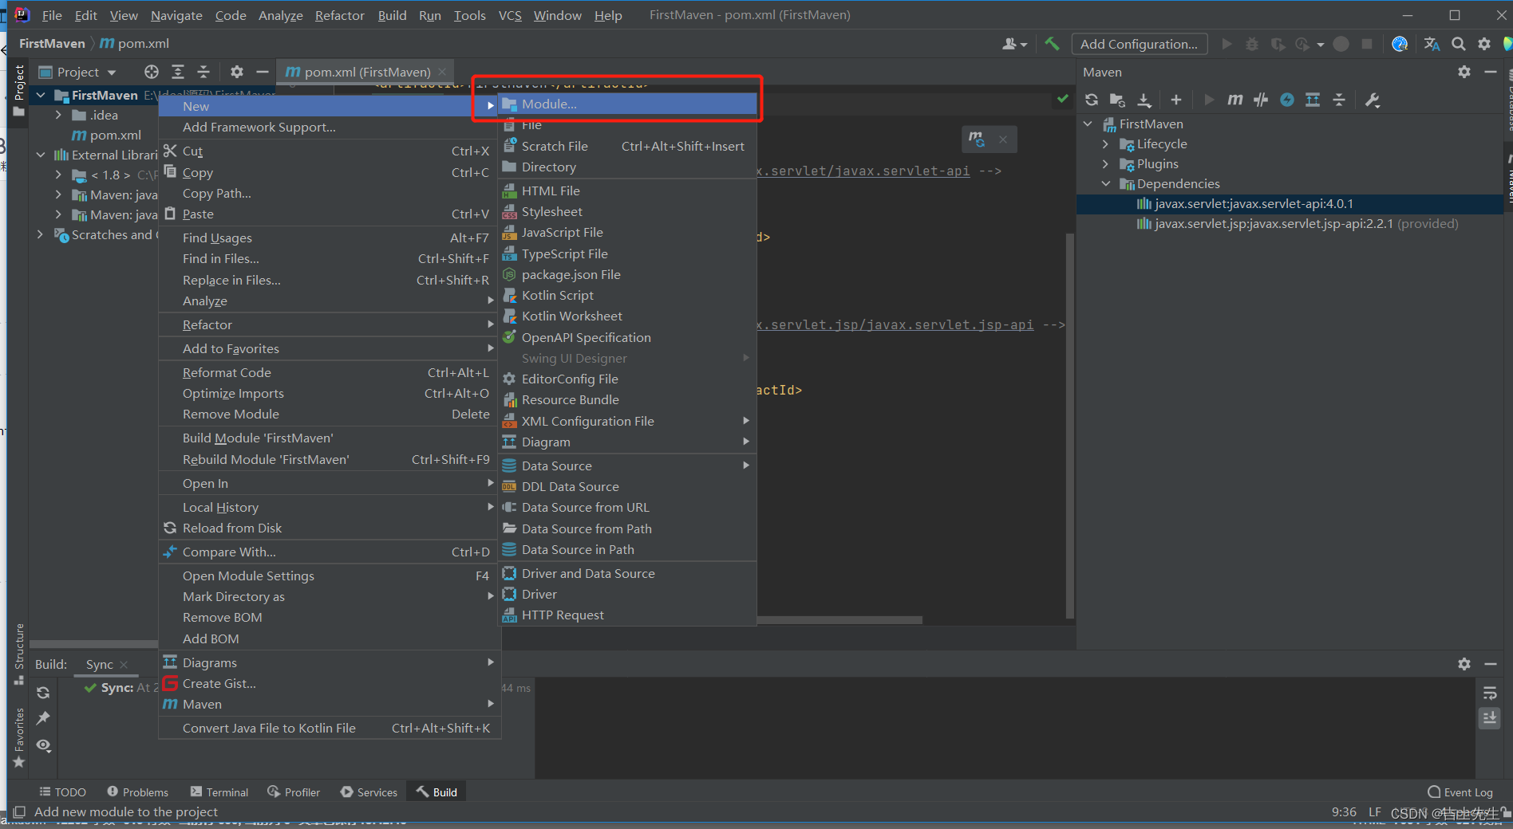
Task: Reload All Maven Projects icon
Action: click(1092, 100)
